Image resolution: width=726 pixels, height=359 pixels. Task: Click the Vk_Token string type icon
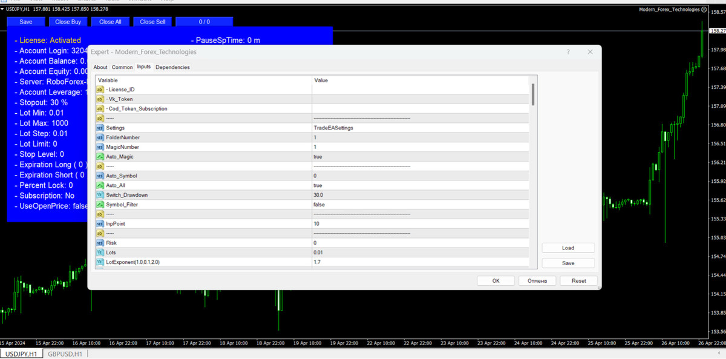coord(100,99)
